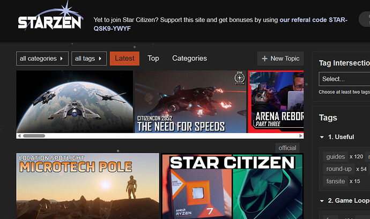Click the plus icon in New Topic button
This screenshot has width=370, height=219.
[264, 59]
